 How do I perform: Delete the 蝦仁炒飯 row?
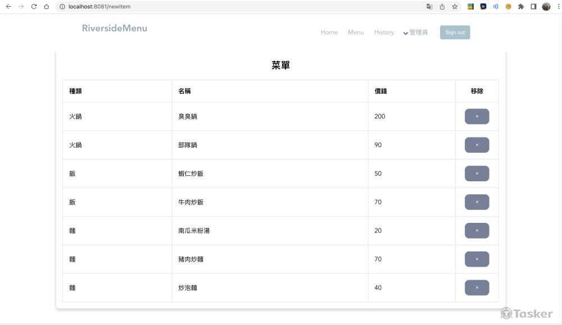[x=477, y=173]
